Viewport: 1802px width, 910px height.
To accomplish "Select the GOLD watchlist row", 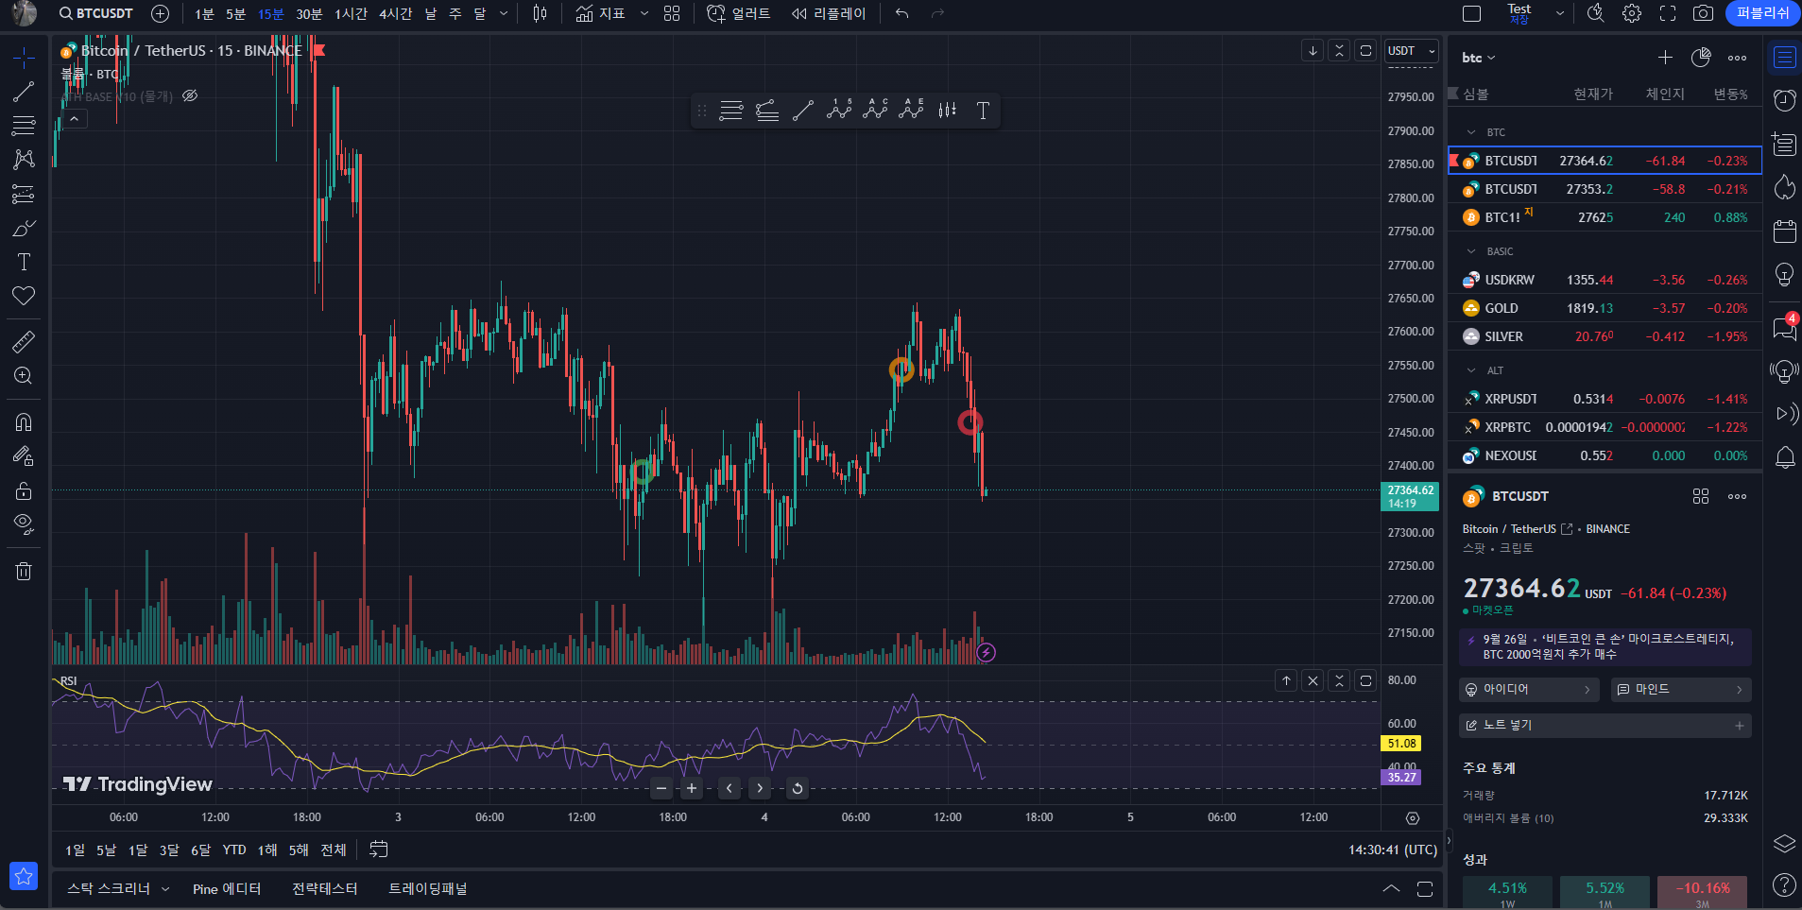I will click(1605, 308).
